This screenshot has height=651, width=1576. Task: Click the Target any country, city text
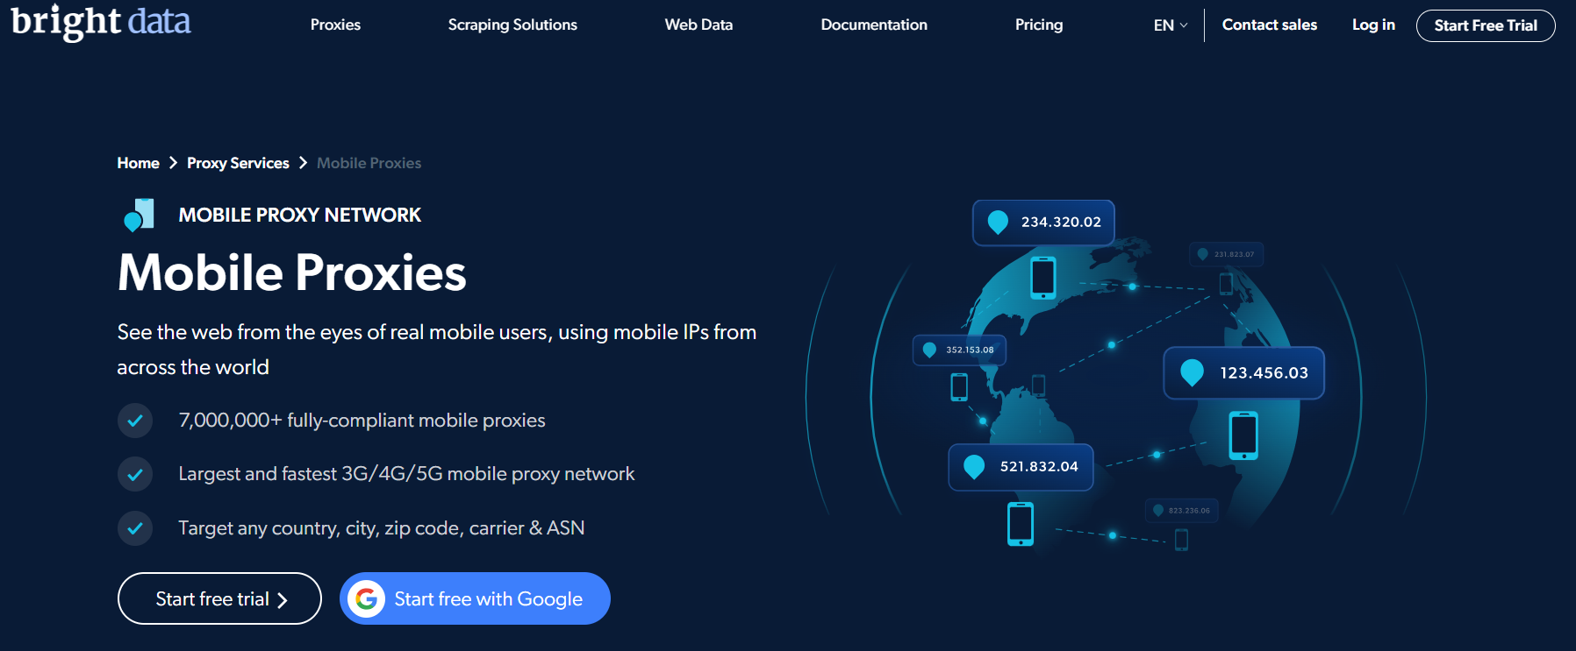pyautogui.click(x=382, y=528)
